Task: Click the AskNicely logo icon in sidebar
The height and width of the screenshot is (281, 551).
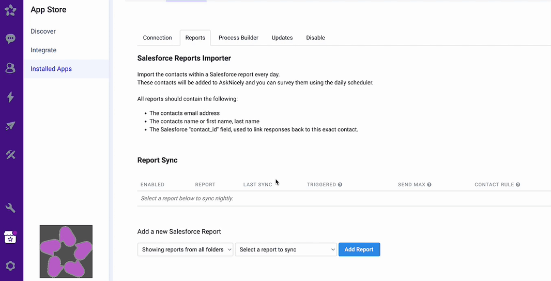Action: (x=10, y=10)
